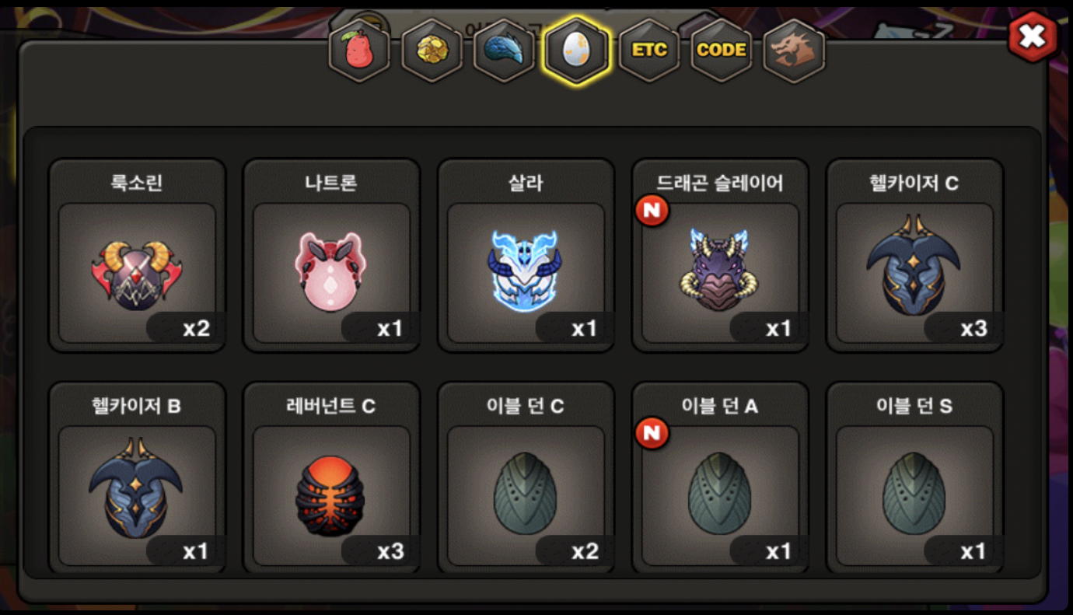This screenshot has width=1073, height=615.
Task: Click the N badge on 드래곤 슬레이어
Action: coord(652,211)
